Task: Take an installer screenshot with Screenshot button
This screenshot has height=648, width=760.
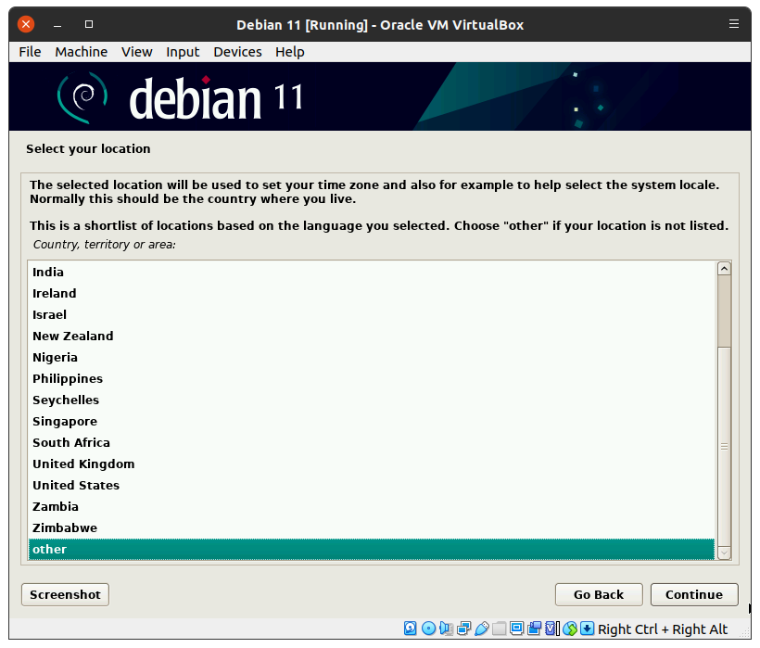Action: pyautogui.click(x=65, y=594)
